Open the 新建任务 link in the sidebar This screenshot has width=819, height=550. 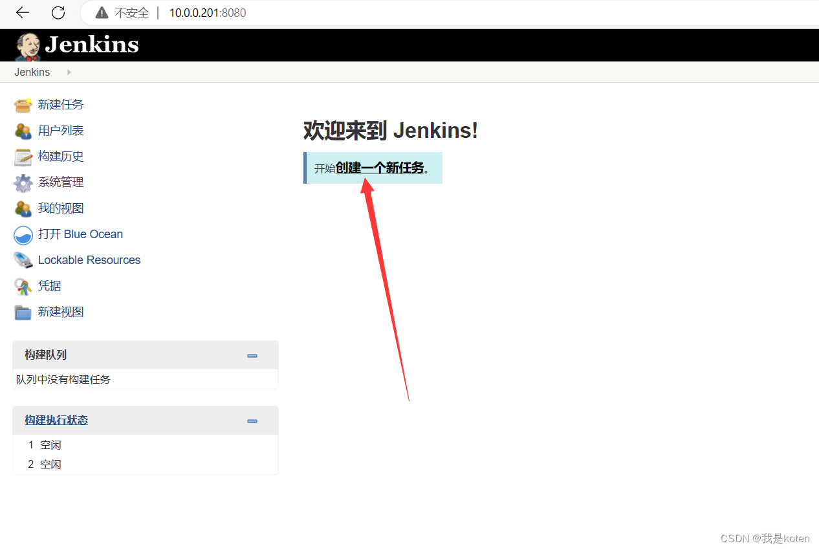pyautogui.click(x=61, y=105)
